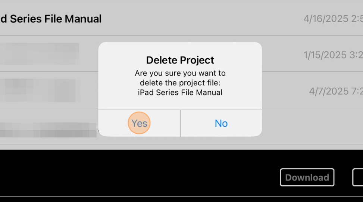Select the Series File Manual project row
The image size is (363, 202).
[x=51, y=19]
